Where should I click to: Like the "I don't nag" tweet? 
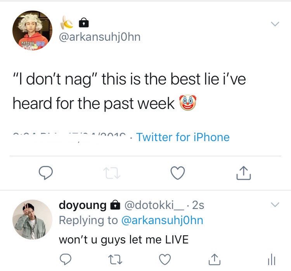pyautogui.click(x=178, y=173)
